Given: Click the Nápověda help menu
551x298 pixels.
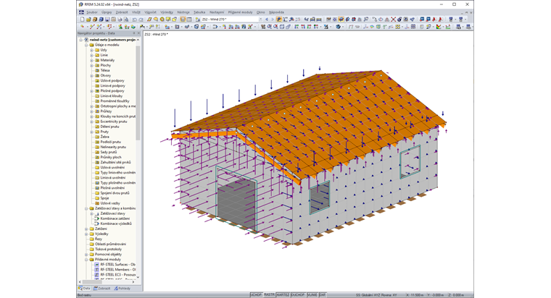Looking at the screenshot, I should pos(276,12).
